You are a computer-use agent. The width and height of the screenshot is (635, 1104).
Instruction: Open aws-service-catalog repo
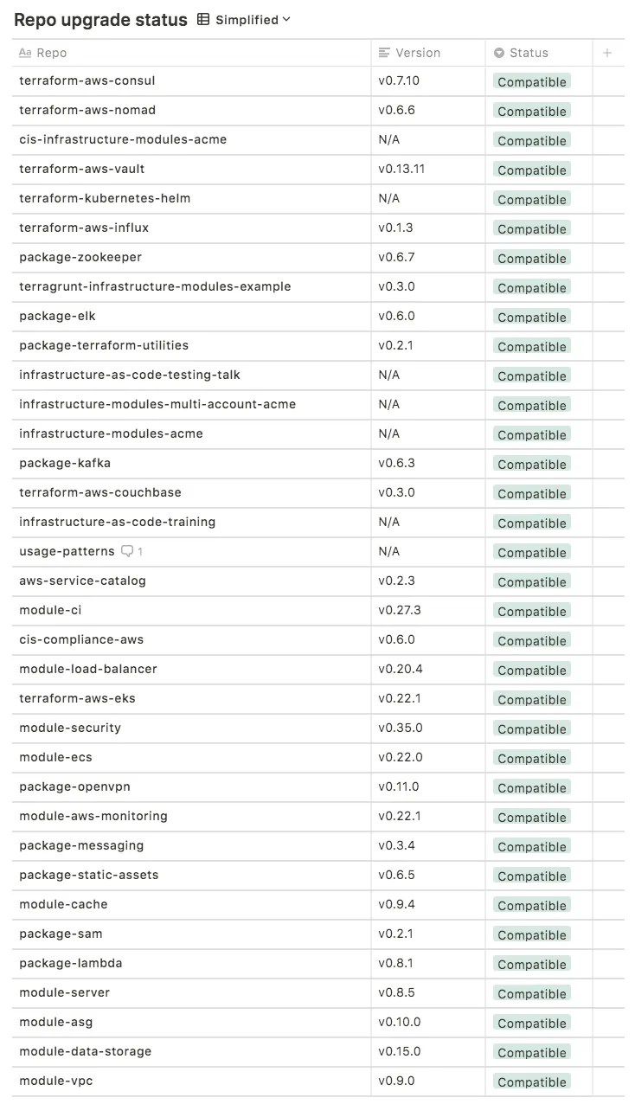[x=82, y=581]
